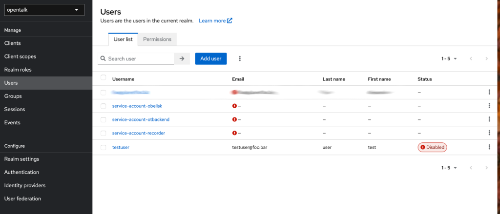The height and width of the screenshot is (214, 500).
Task: Expand the top 1 - 5 pagination dropdown
Action: coord(449,58)
